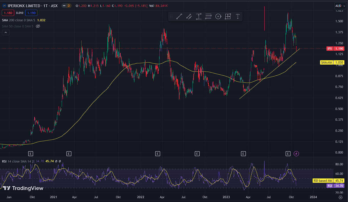Activate the date and price range tool

[x=228, y=17]
